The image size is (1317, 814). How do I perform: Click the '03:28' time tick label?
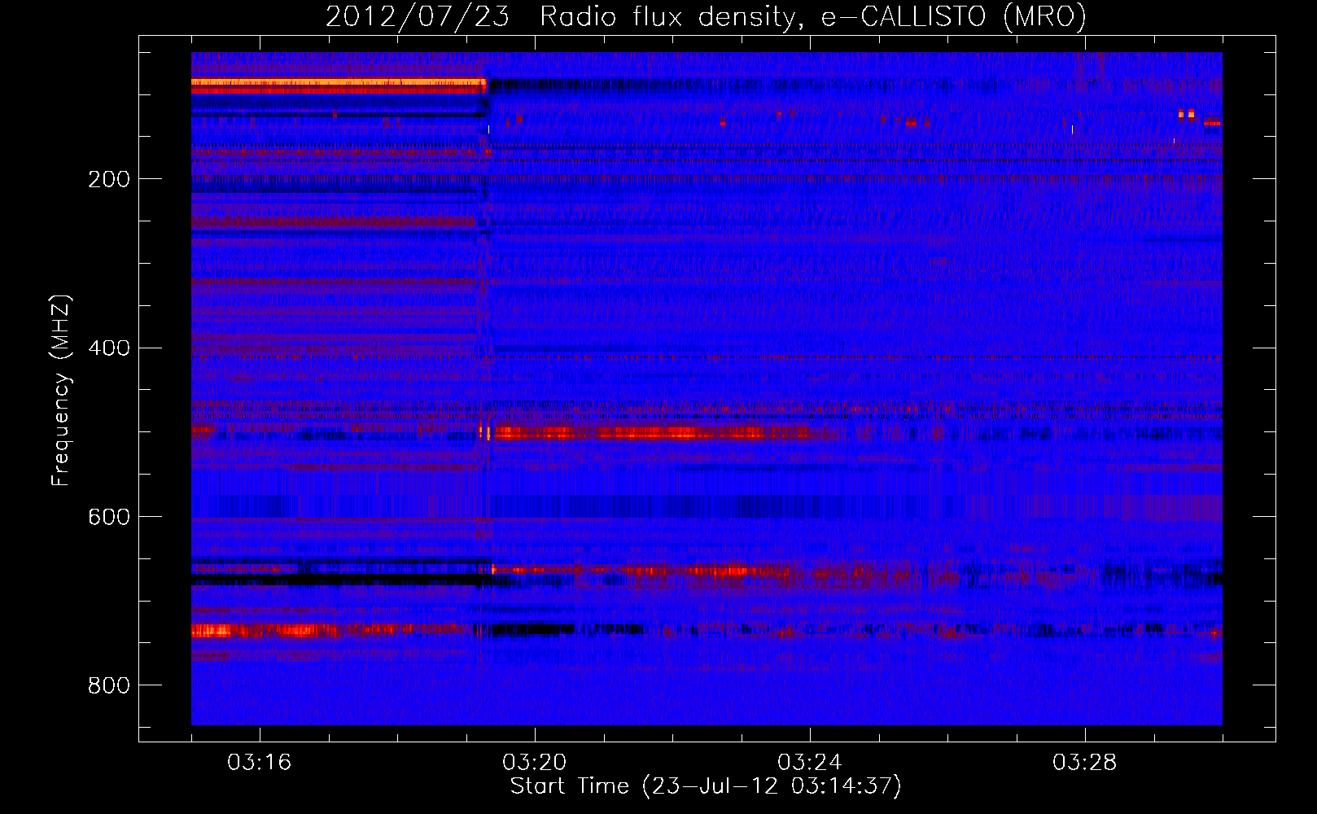(x=1084, y=763)
